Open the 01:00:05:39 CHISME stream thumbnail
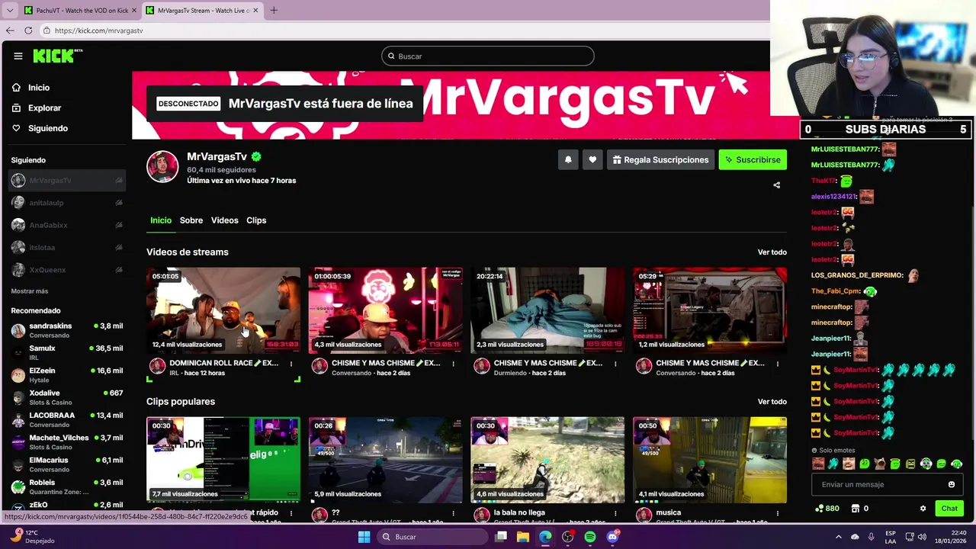976x549 pixels. point(386,310)
